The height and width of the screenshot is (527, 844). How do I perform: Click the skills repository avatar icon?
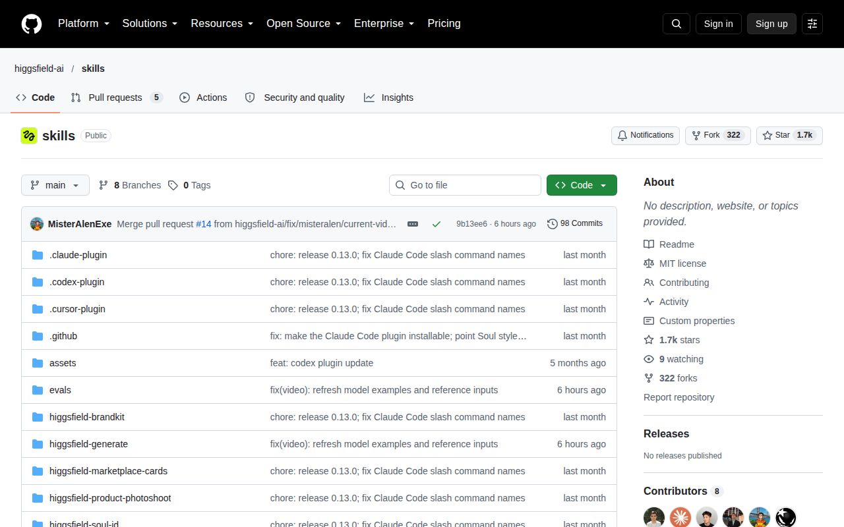(29, 136)
